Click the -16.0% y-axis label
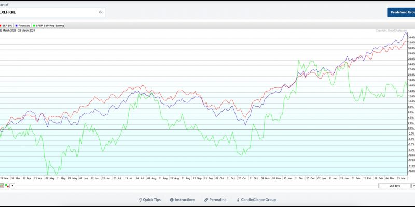This screenshot has width=415, height=207. pyautogui.click(x=411, y=171)
